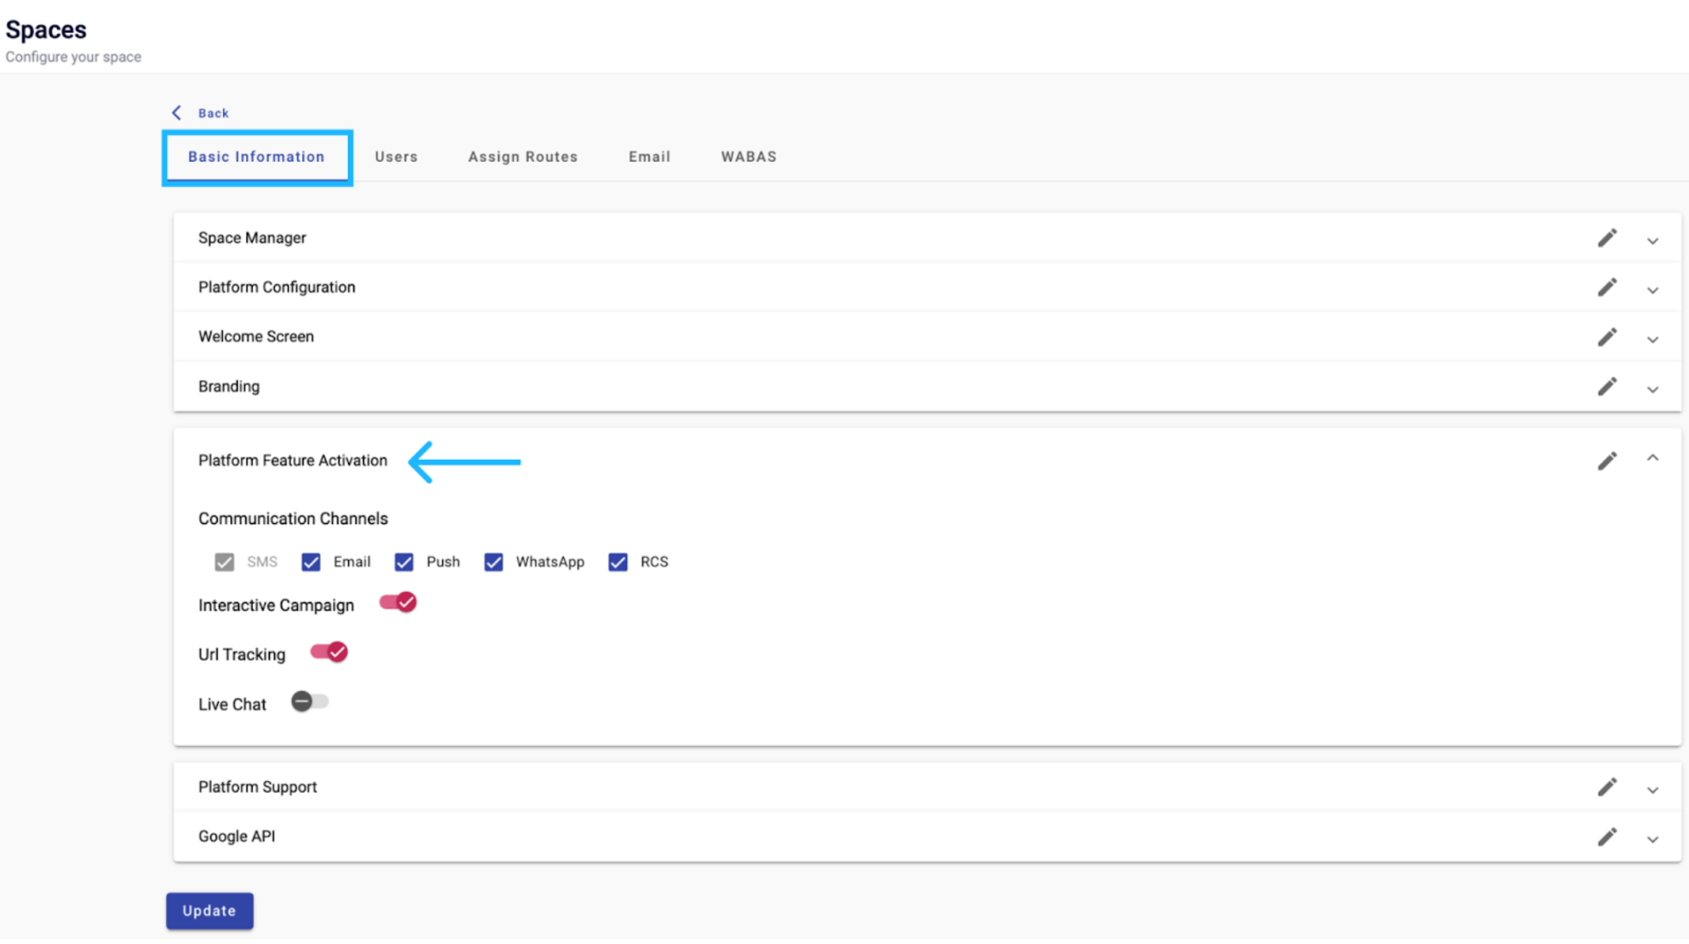Viewport: 1689px width, 944px height.
Task: Click the Update button
Action: [210, 910]
